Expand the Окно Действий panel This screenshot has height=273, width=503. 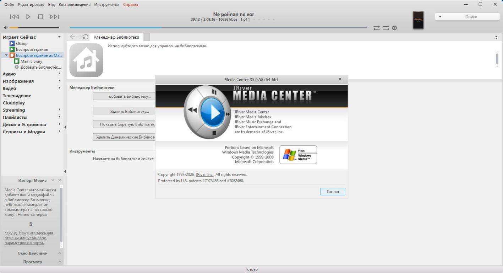point(60,253)
